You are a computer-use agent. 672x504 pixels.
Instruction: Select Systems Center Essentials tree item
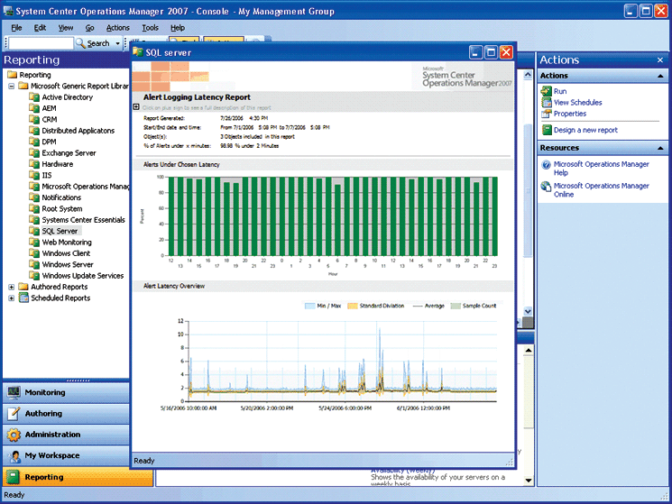point(83,220)
